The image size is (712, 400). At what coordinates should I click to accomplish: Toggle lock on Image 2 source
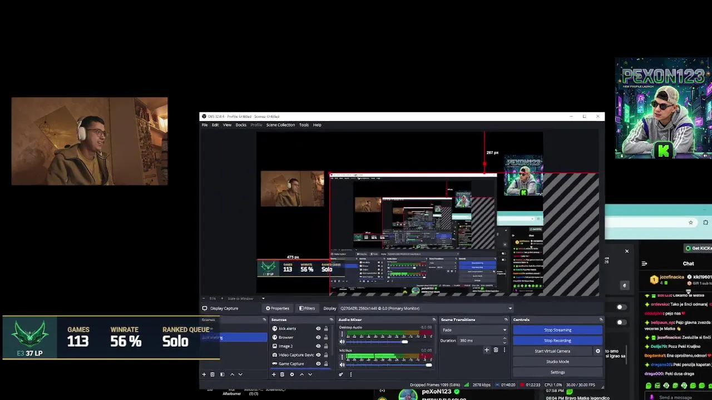click(326, 346)
